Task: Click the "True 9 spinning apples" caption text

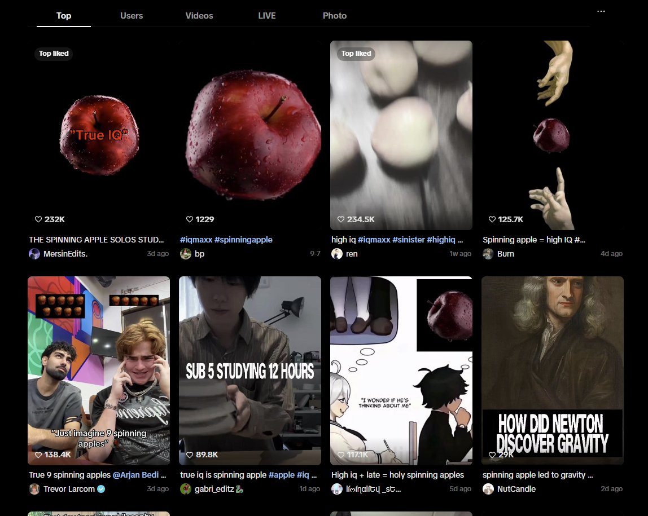Action: [69, 475]
